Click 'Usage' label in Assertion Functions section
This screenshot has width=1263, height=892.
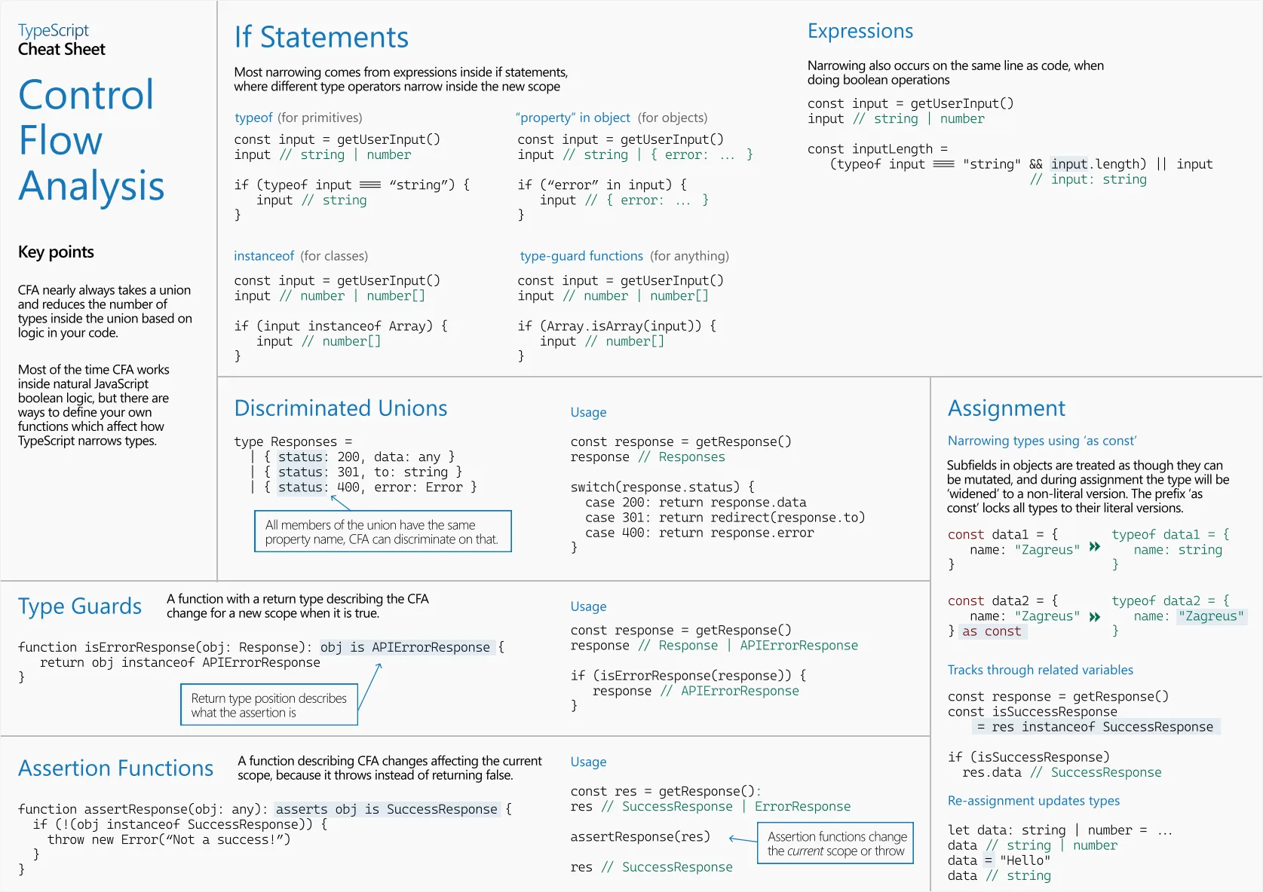coord(589,762)
